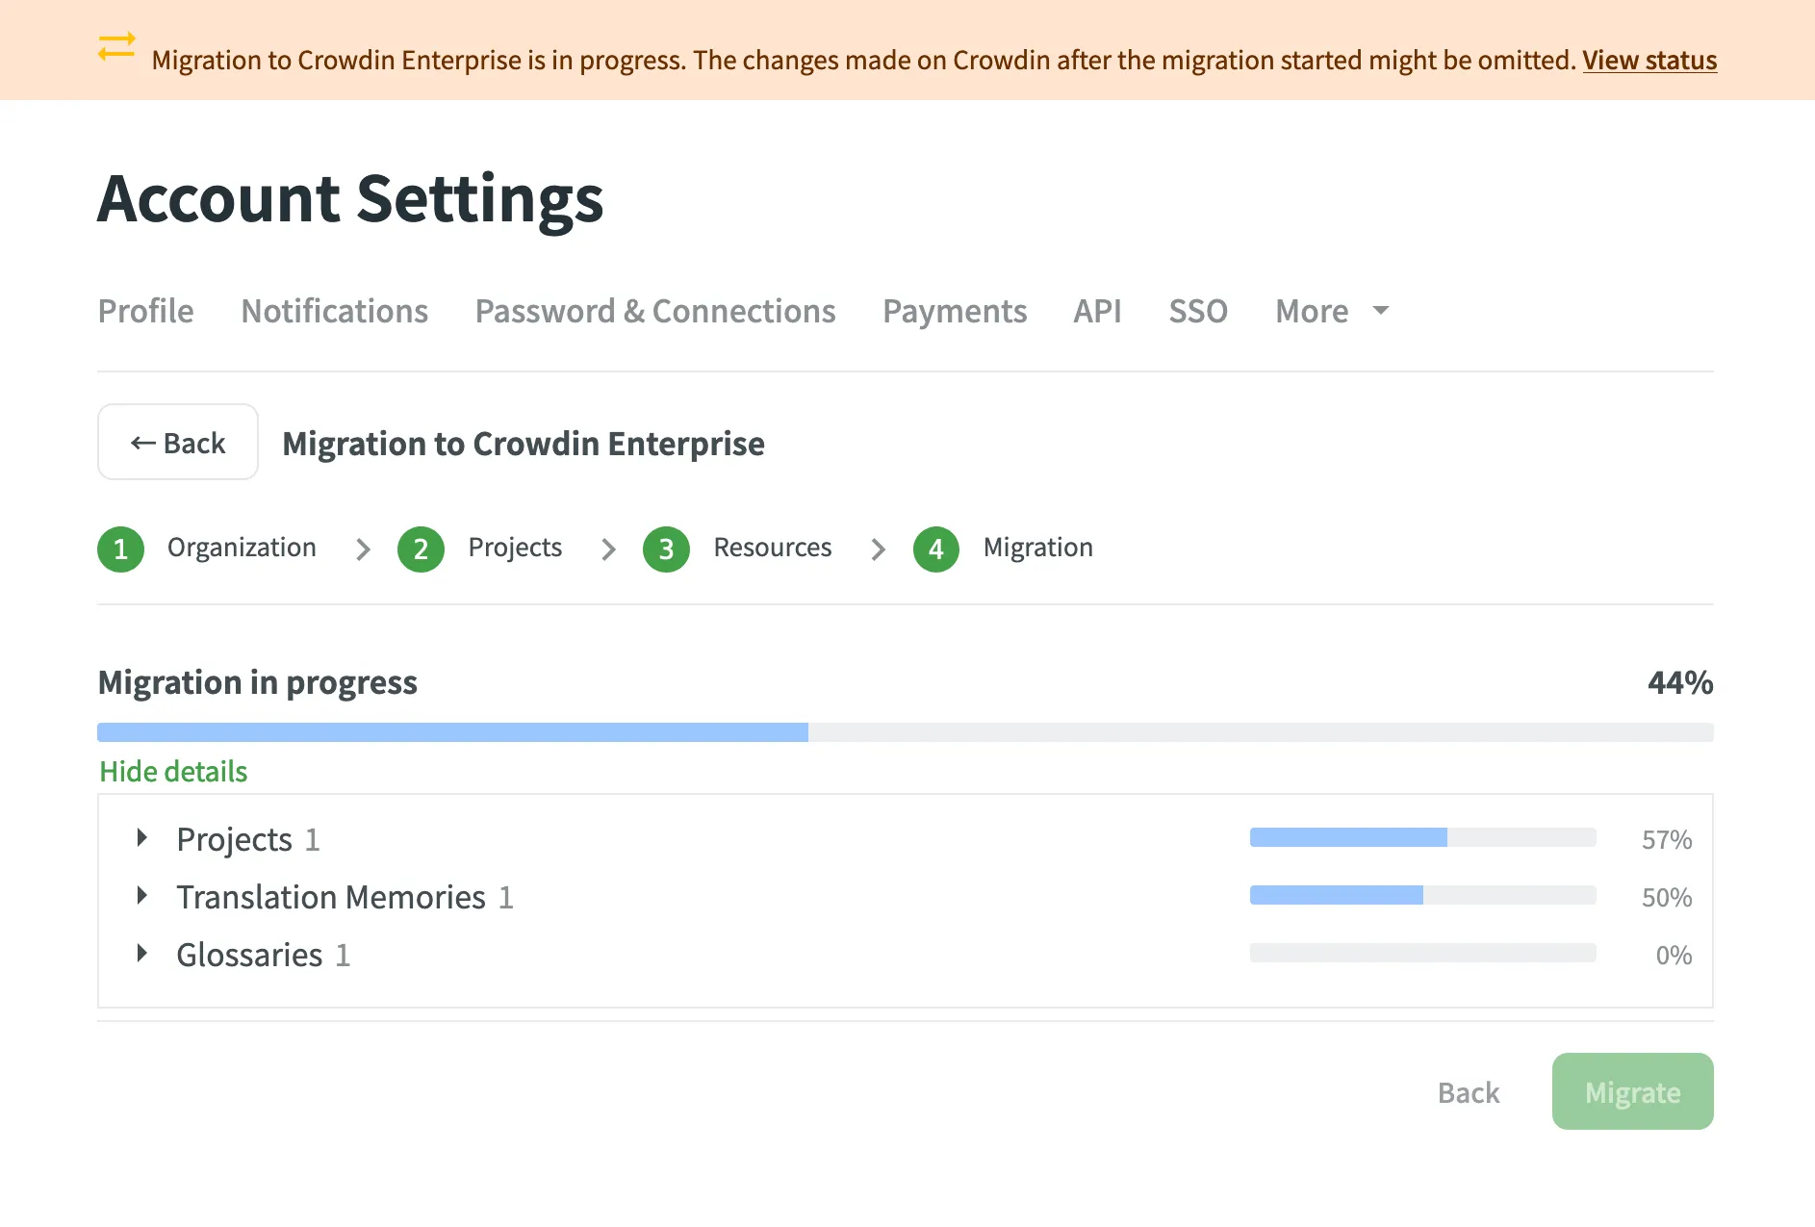The height and width of the screenshot is (1227, 1815).
Task: Open the View status link
Action: pyautogui.click(x=1649, y=60)
